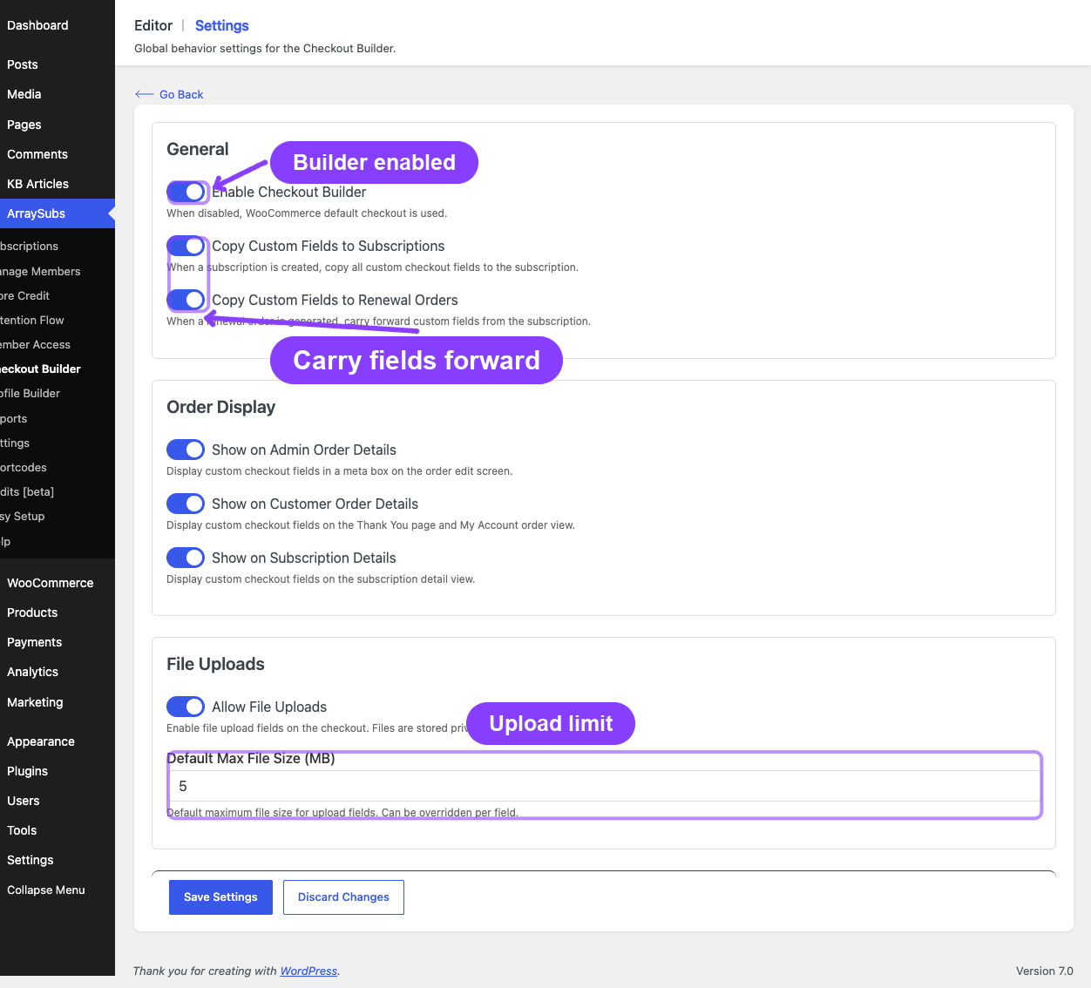
Task: Click the 'Order Display' section heading
Action: point(220,407)
